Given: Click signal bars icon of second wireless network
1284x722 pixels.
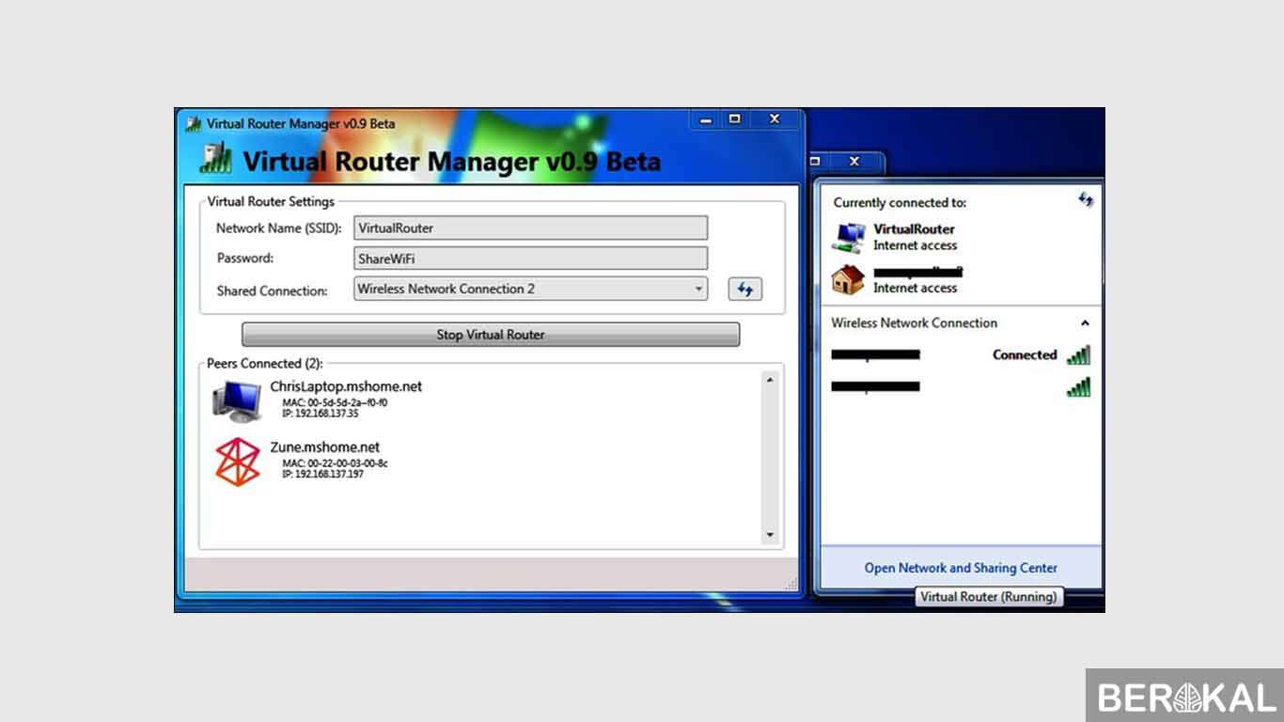Looking at the screenshot, I should [1078, 387].
